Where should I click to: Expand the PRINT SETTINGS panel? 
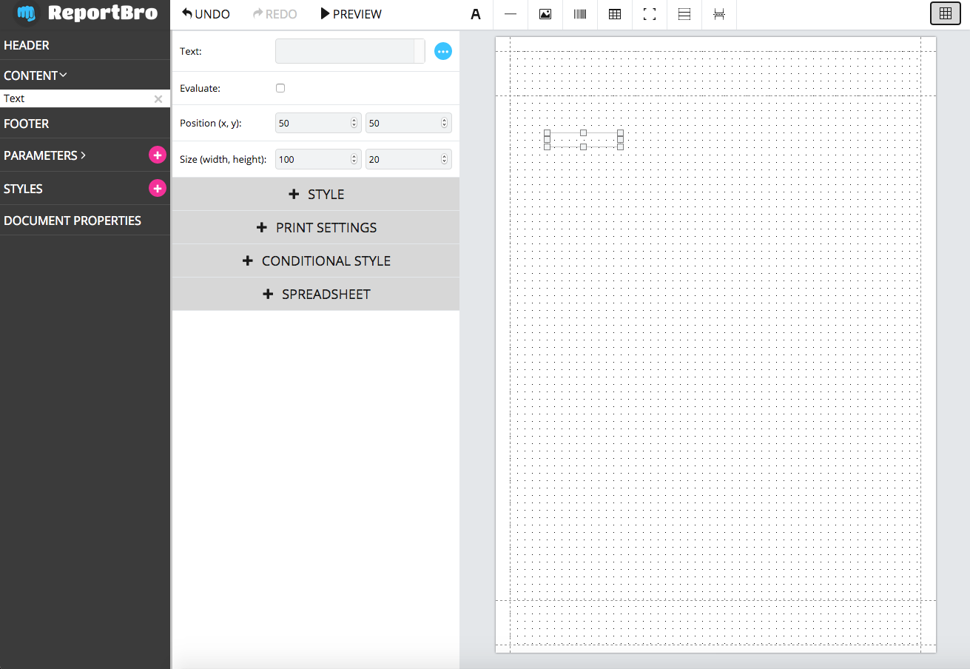pyautogui.click(x=316, y=227)
